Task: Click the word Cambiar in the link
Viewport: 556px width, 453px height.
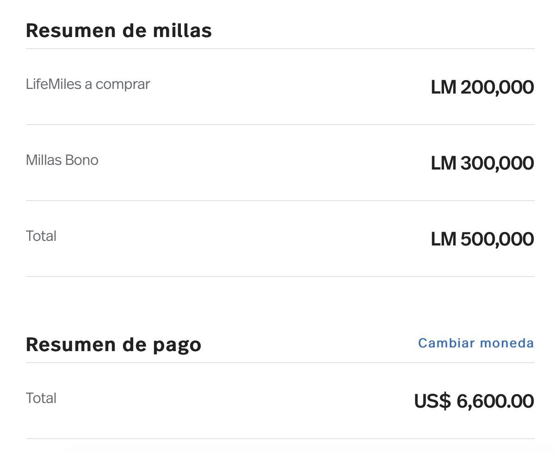Action: click(446, 343)
